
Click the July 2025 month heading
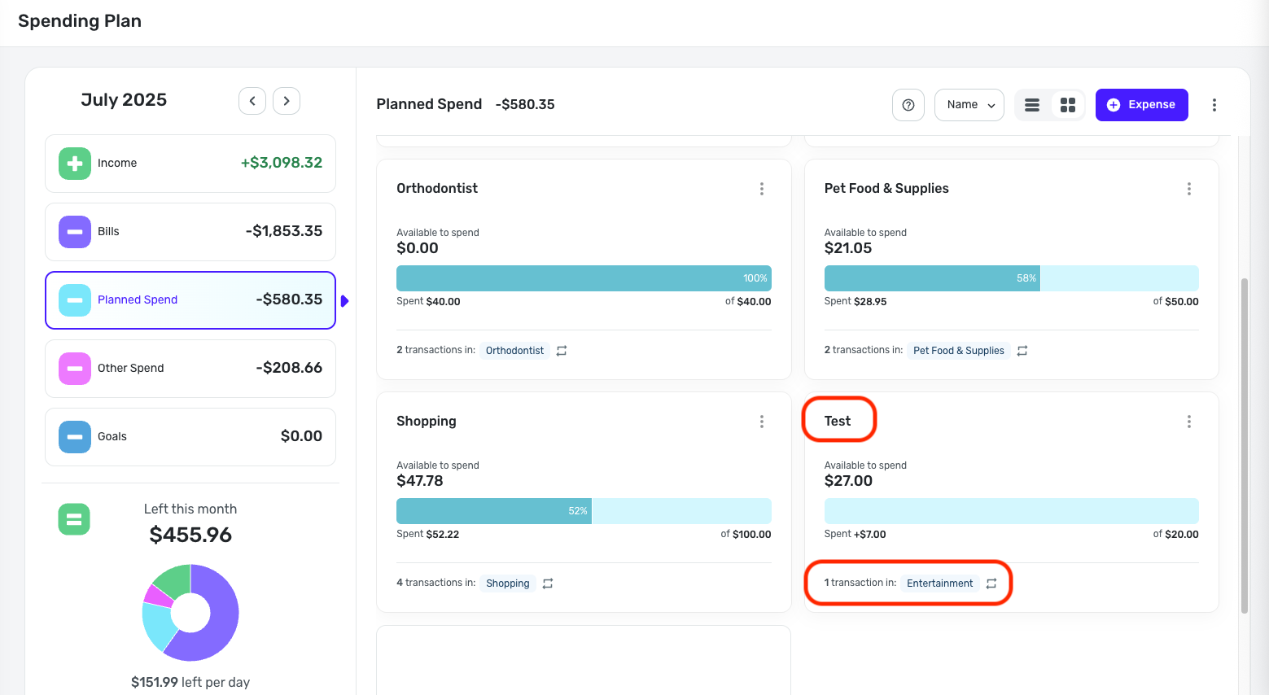coord(124,100)
